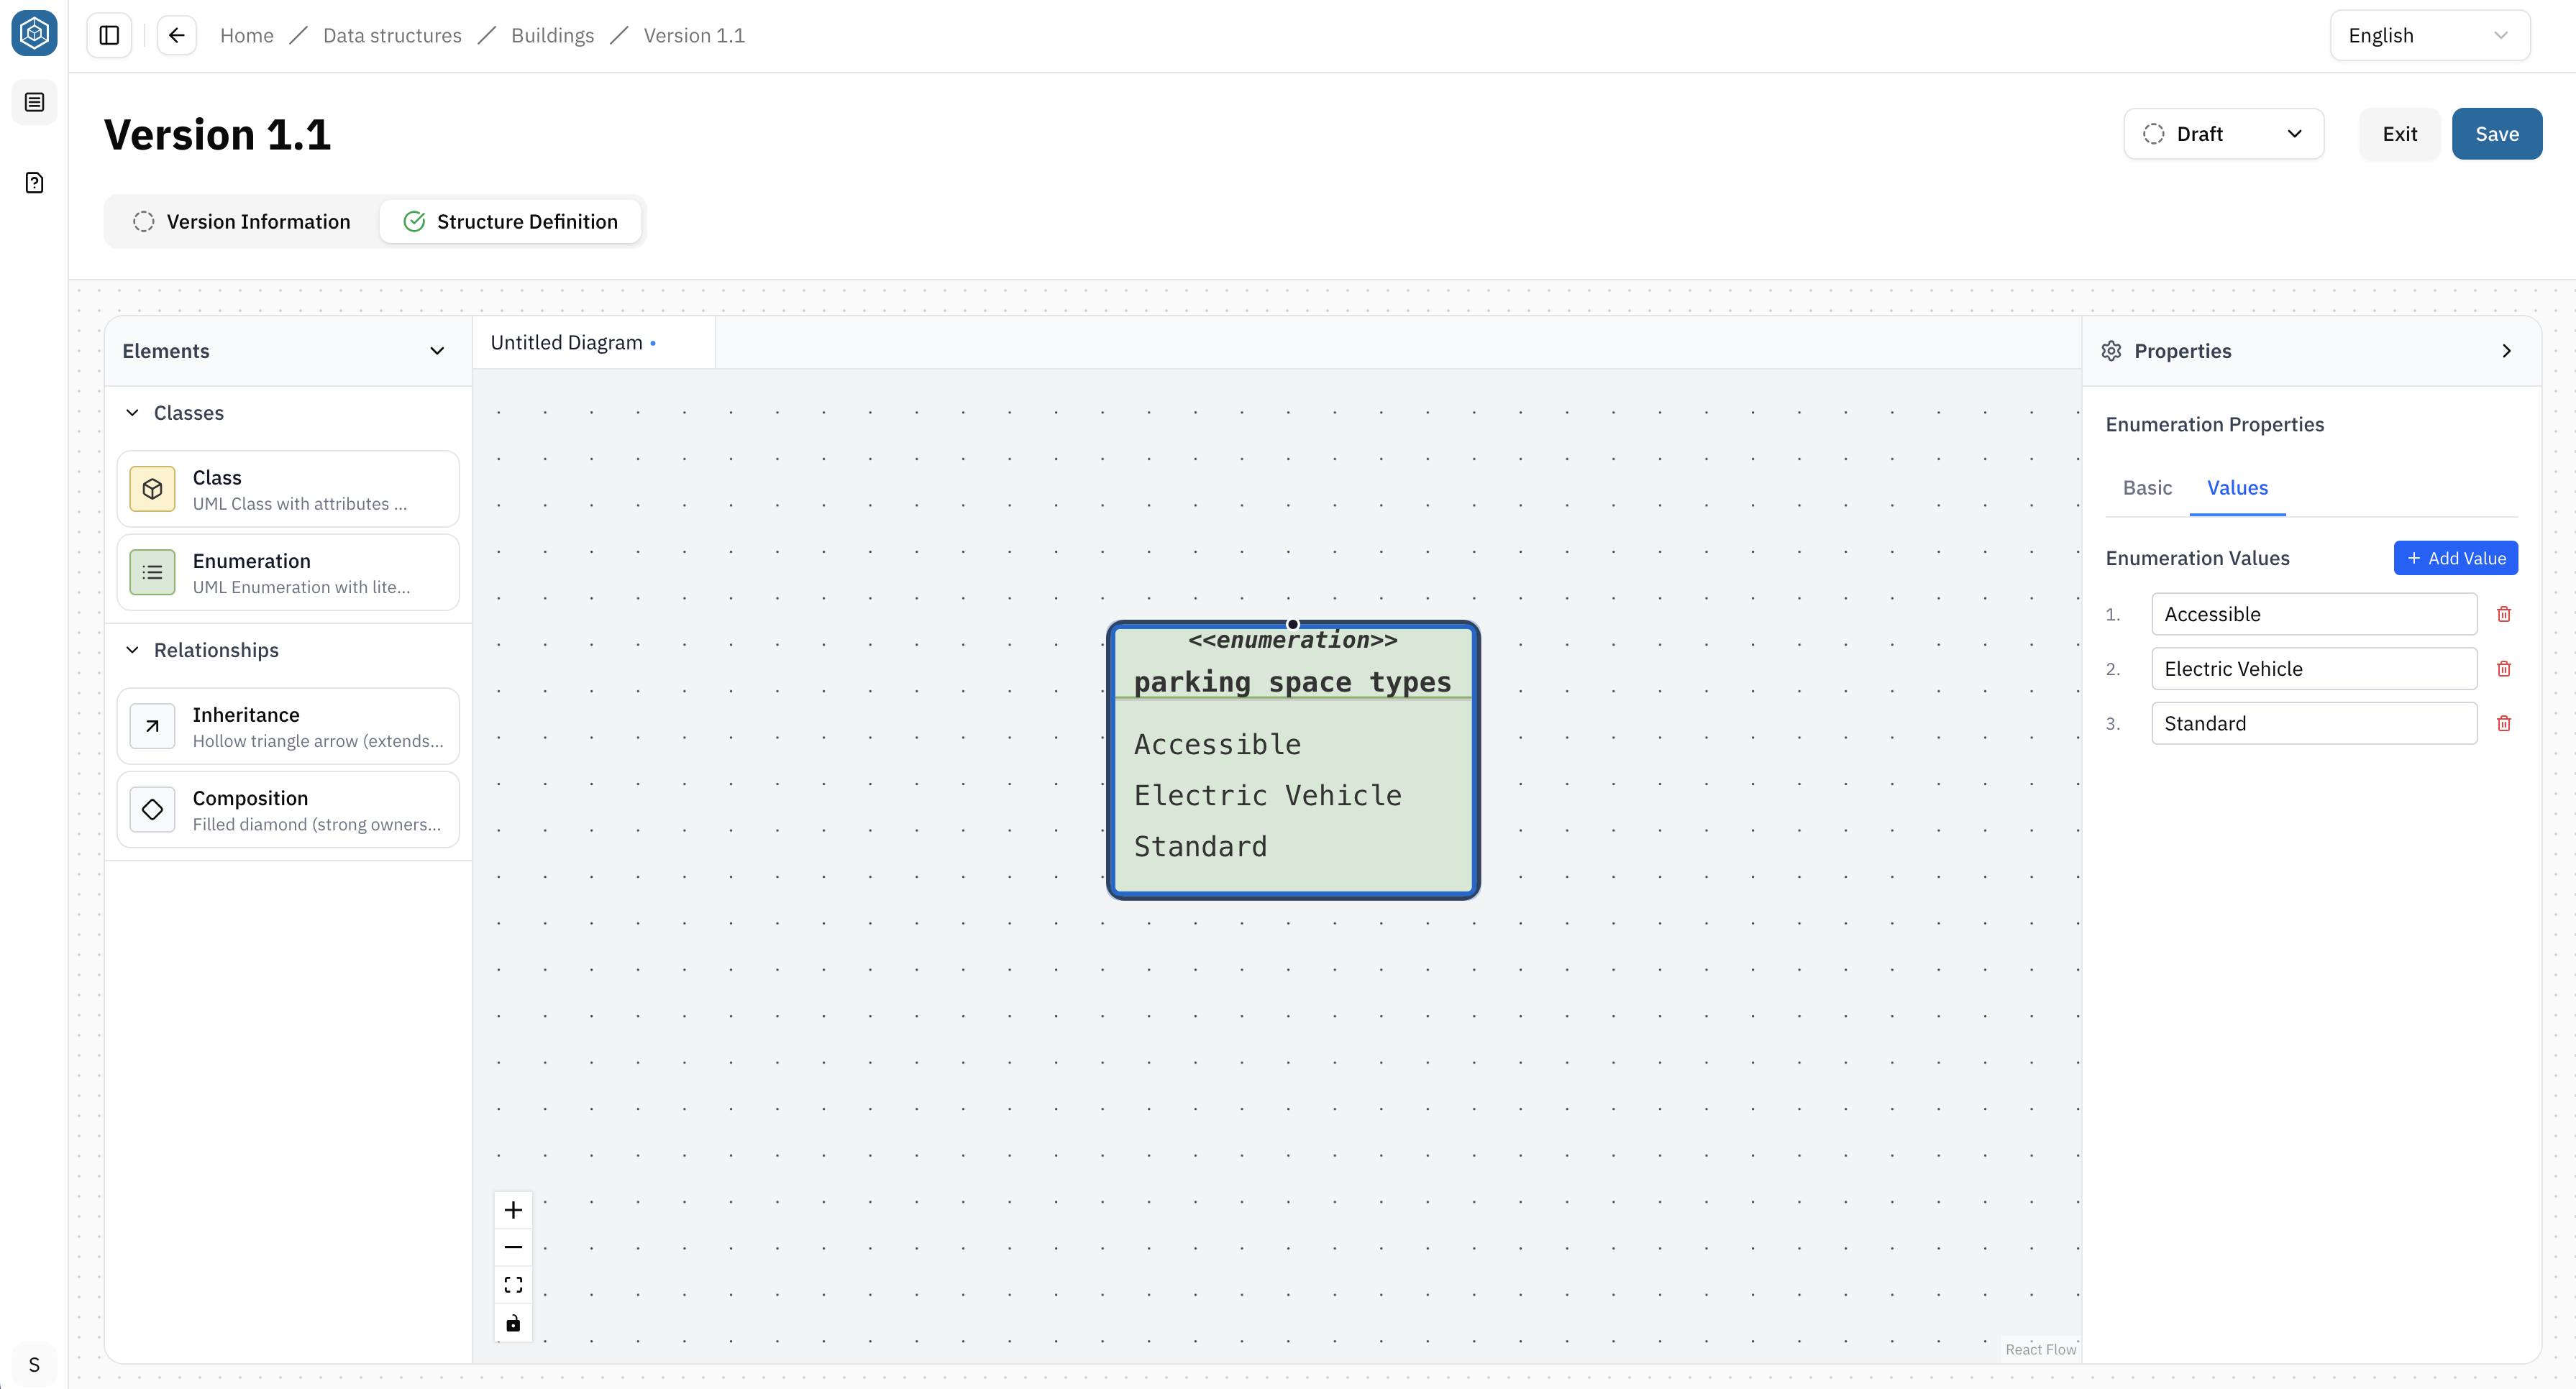This screenshot has height=1389, width=2576.
Task: Collapse the Classes section
Action: (132, 413)
